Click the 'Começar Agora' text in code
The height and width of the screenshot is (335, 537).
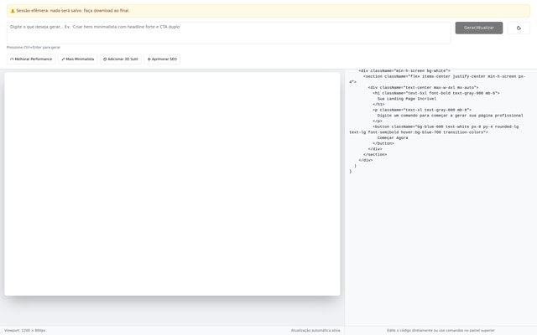tap(393, 137)
